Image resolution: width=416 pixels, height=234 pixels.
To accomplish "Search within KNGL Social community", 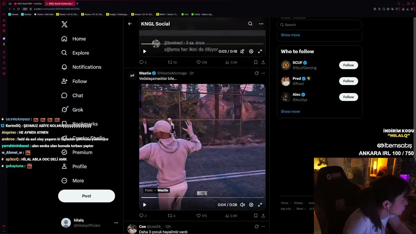I will tap(250, 24).
